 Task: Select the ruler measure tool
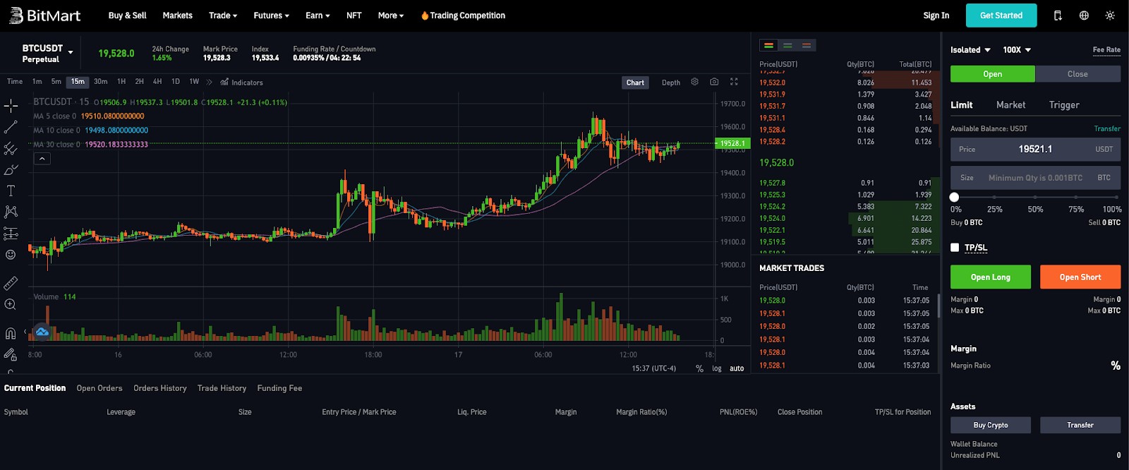[11, 283]
